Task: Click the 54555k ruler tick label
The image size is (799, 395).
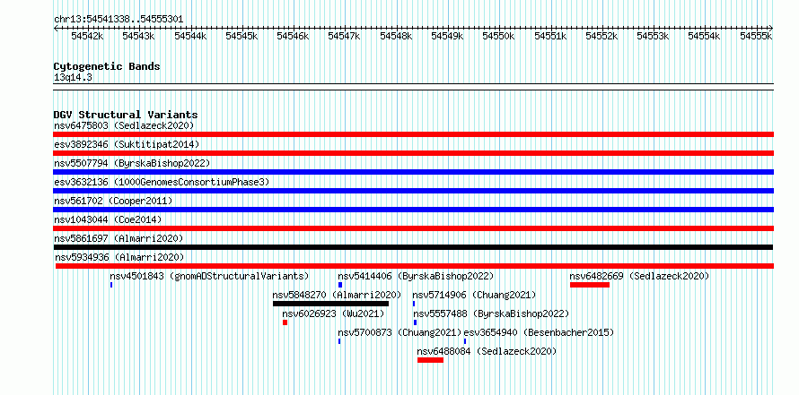Action: tap(756, 36)
